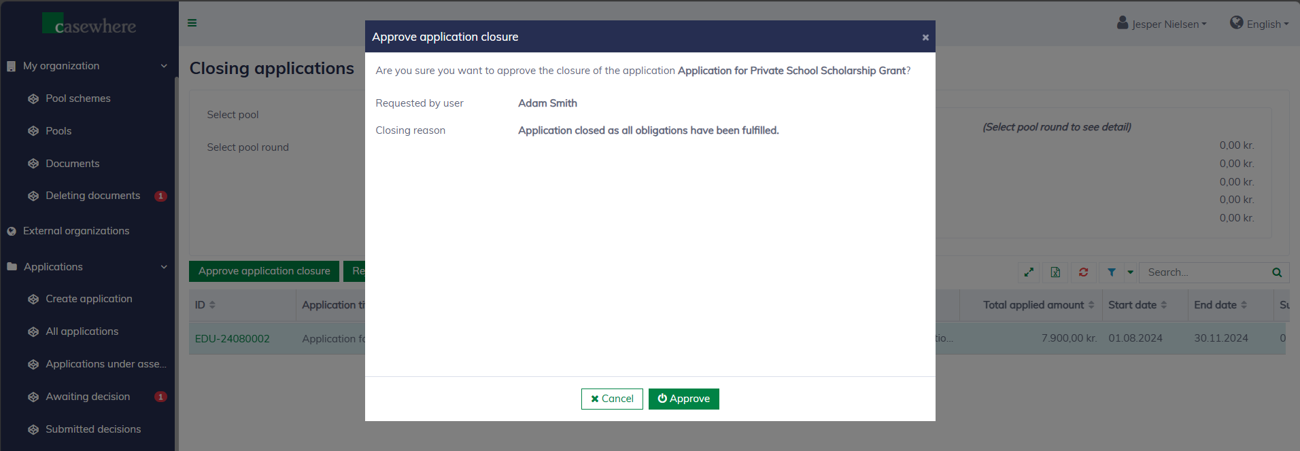Open Pool schemes in sidebar
Screen dimensions: 1300x451
tap(78, 98)
